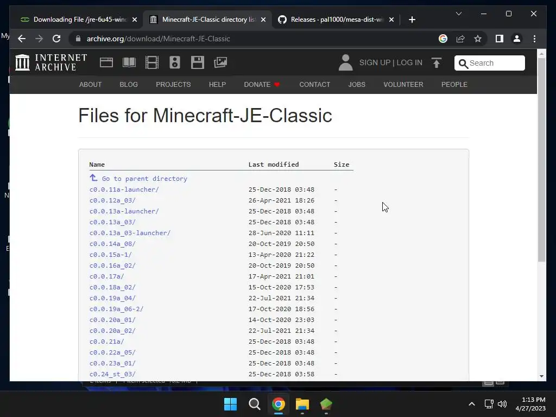This screenshot has height=417, width=556.
Task: Switch to the Downloading File jre-6u45 tab
Action: pos(76,20)
